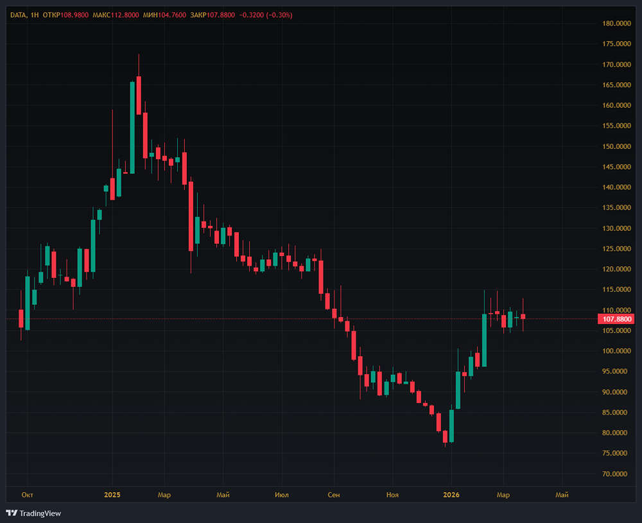Click the 145.0000 price axis label

616,167
